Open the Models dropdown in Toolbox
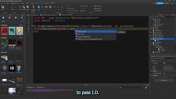 4,21
